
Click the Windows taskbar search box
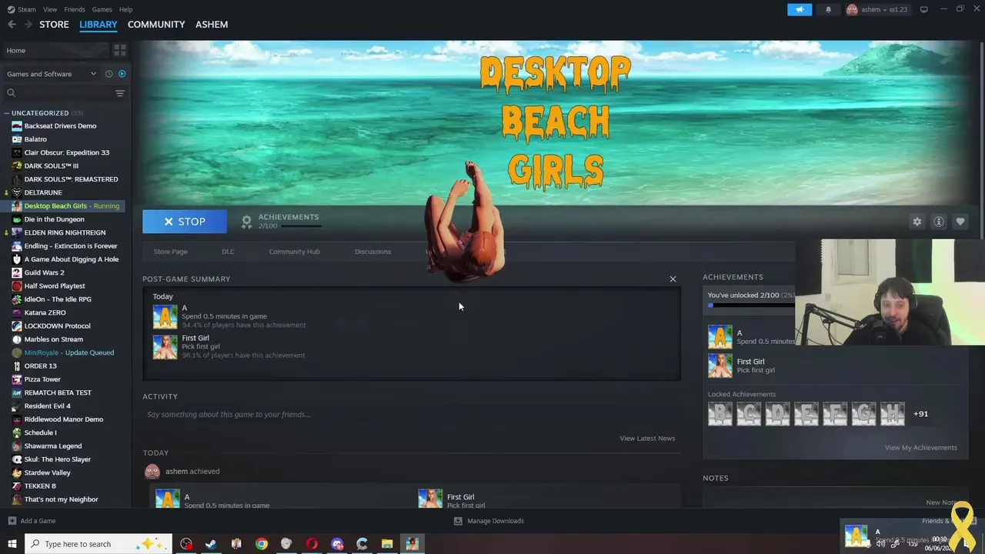(98, 544)
